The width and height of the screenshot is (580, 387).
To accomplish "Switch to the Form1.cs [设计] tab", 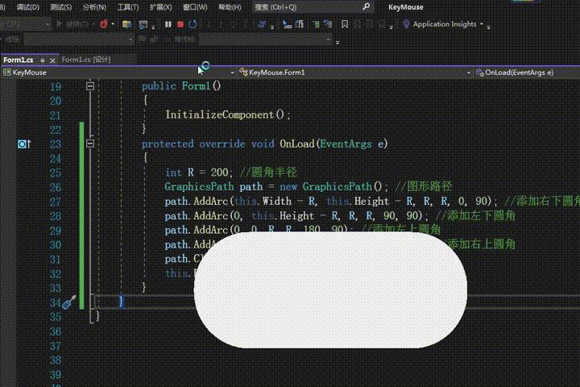I will (86, 60).
